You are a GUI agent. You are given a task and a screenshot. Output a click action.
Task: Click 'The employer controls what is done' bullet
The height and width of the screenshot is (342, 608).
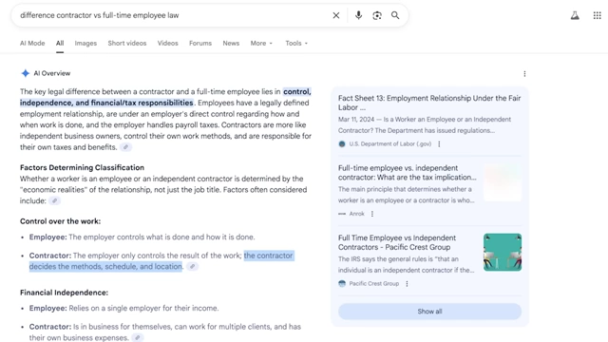coord(161,237)
